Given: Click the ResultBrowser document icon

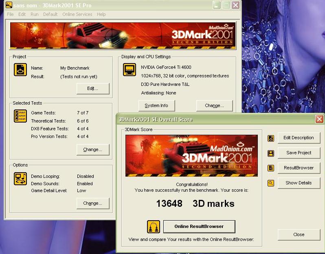Looking at the screenshot, I should tap(271, 168).
